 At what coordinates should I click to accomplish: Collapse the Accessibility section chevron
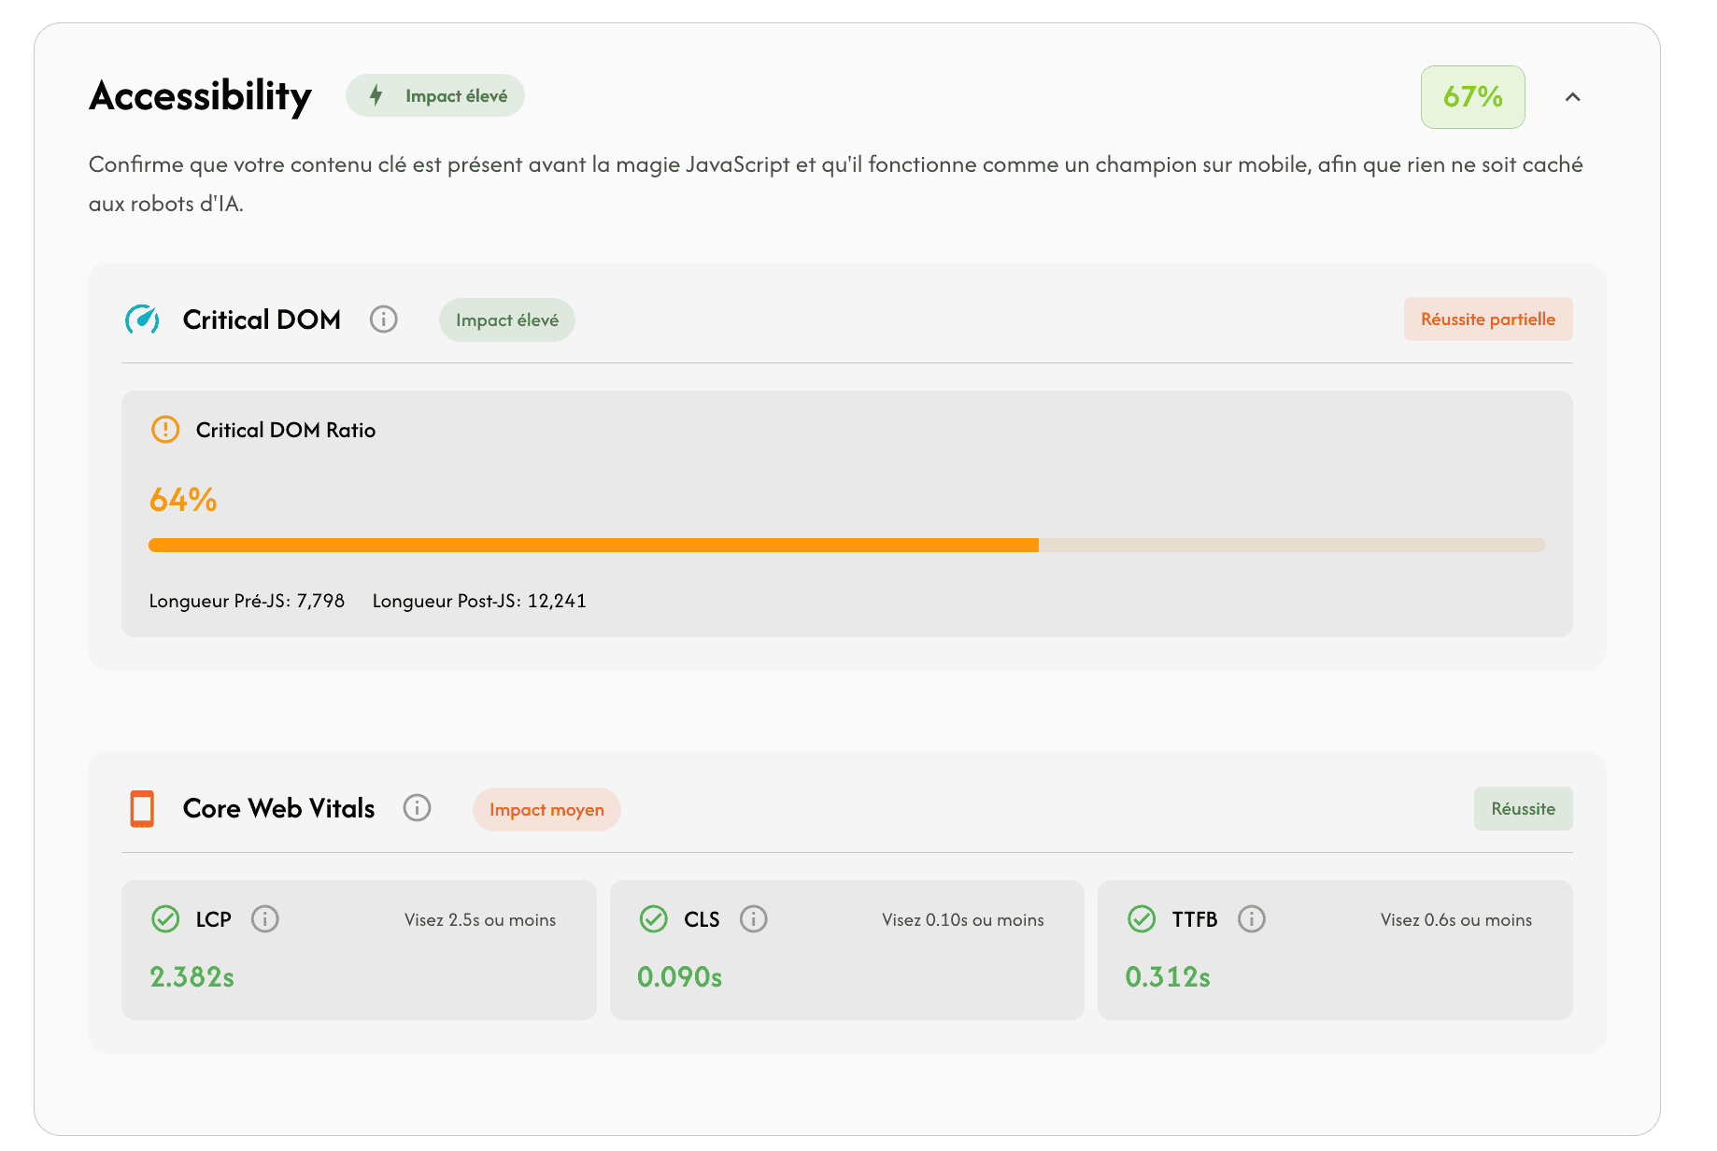point(1572,97)
